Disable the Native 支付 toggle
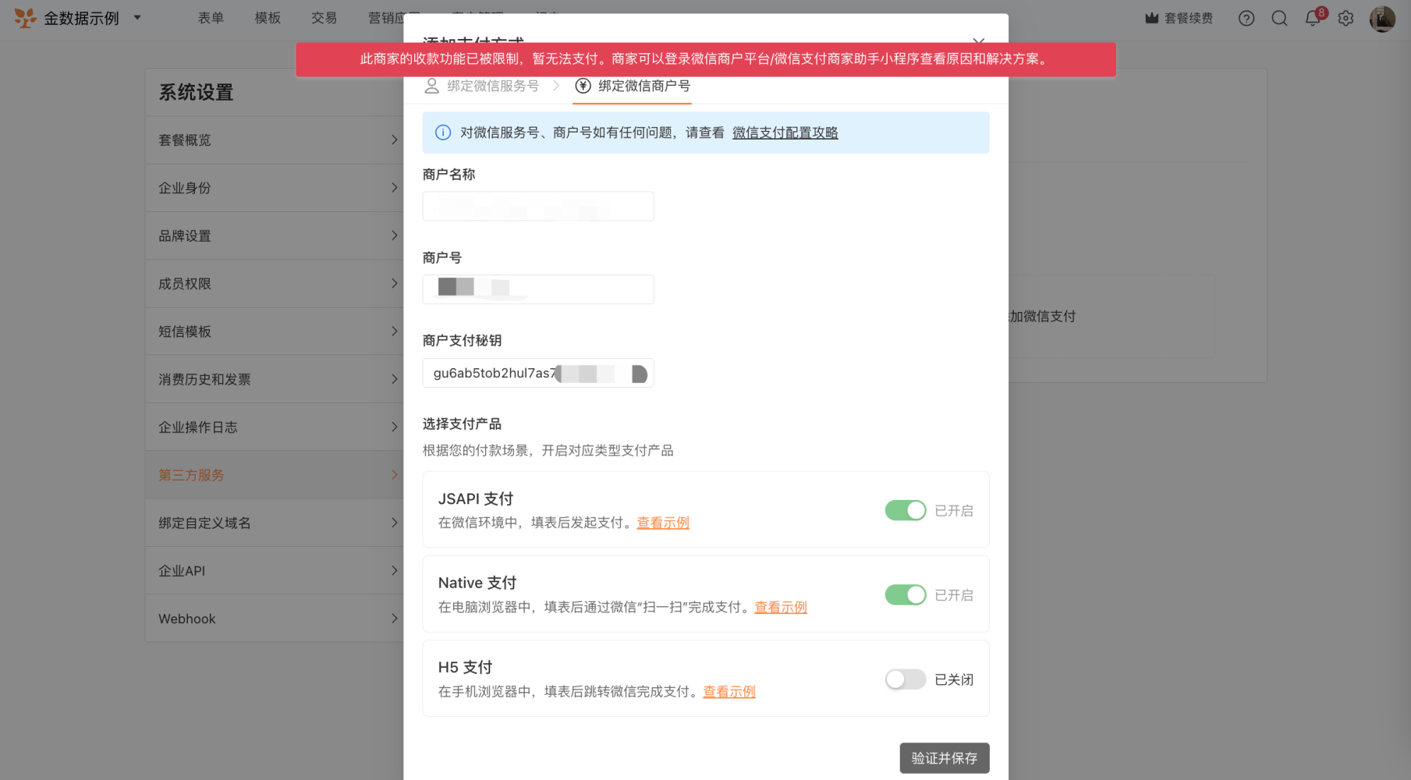Viewport: 1411px width, 780px height. [x=906, y=595]
